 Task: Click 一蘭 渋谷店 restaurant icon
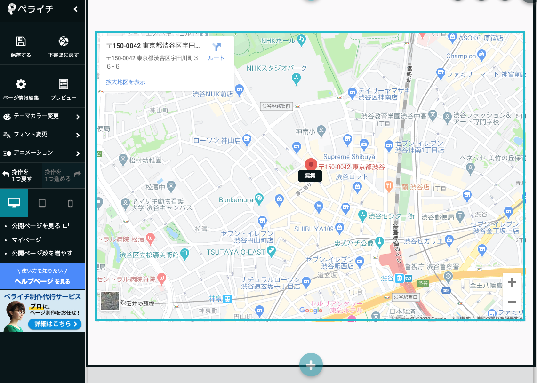point(389,186)
